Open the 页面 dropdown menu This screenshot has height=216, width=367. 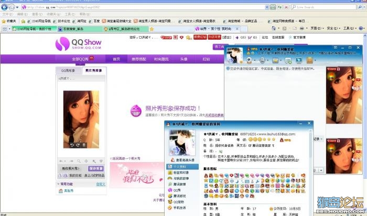(317, 28)
